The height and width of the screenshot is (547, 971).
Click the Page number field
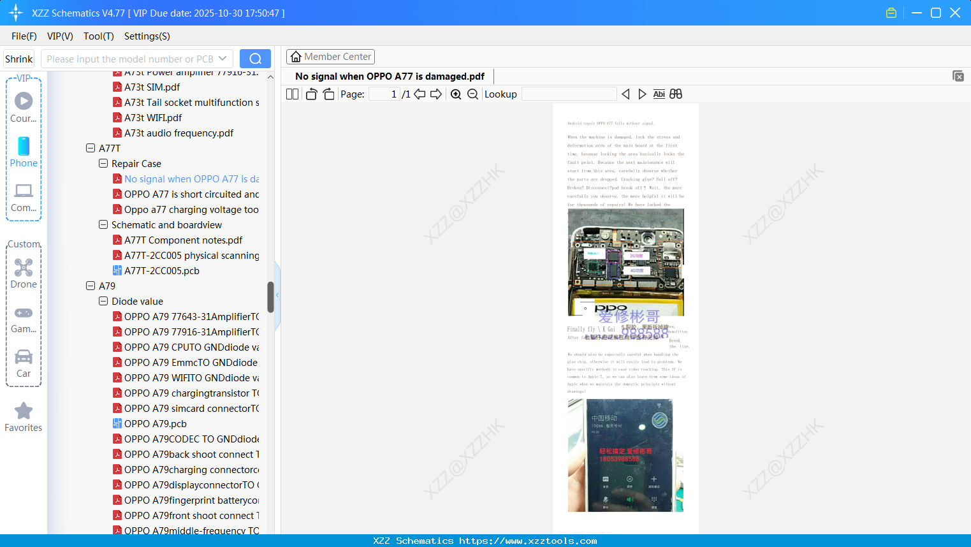384,94
